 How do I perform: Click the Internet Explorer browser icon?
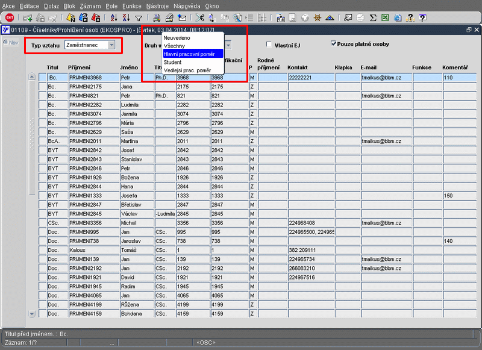pyautogui.click(x=398, y=18)
